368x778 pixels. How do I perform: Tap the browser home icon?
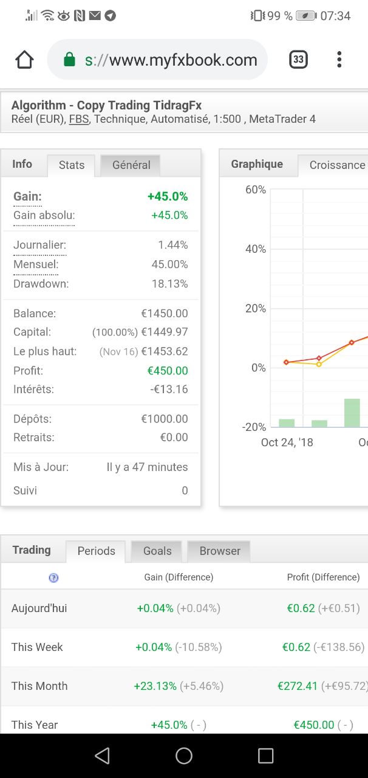(24, 60)
